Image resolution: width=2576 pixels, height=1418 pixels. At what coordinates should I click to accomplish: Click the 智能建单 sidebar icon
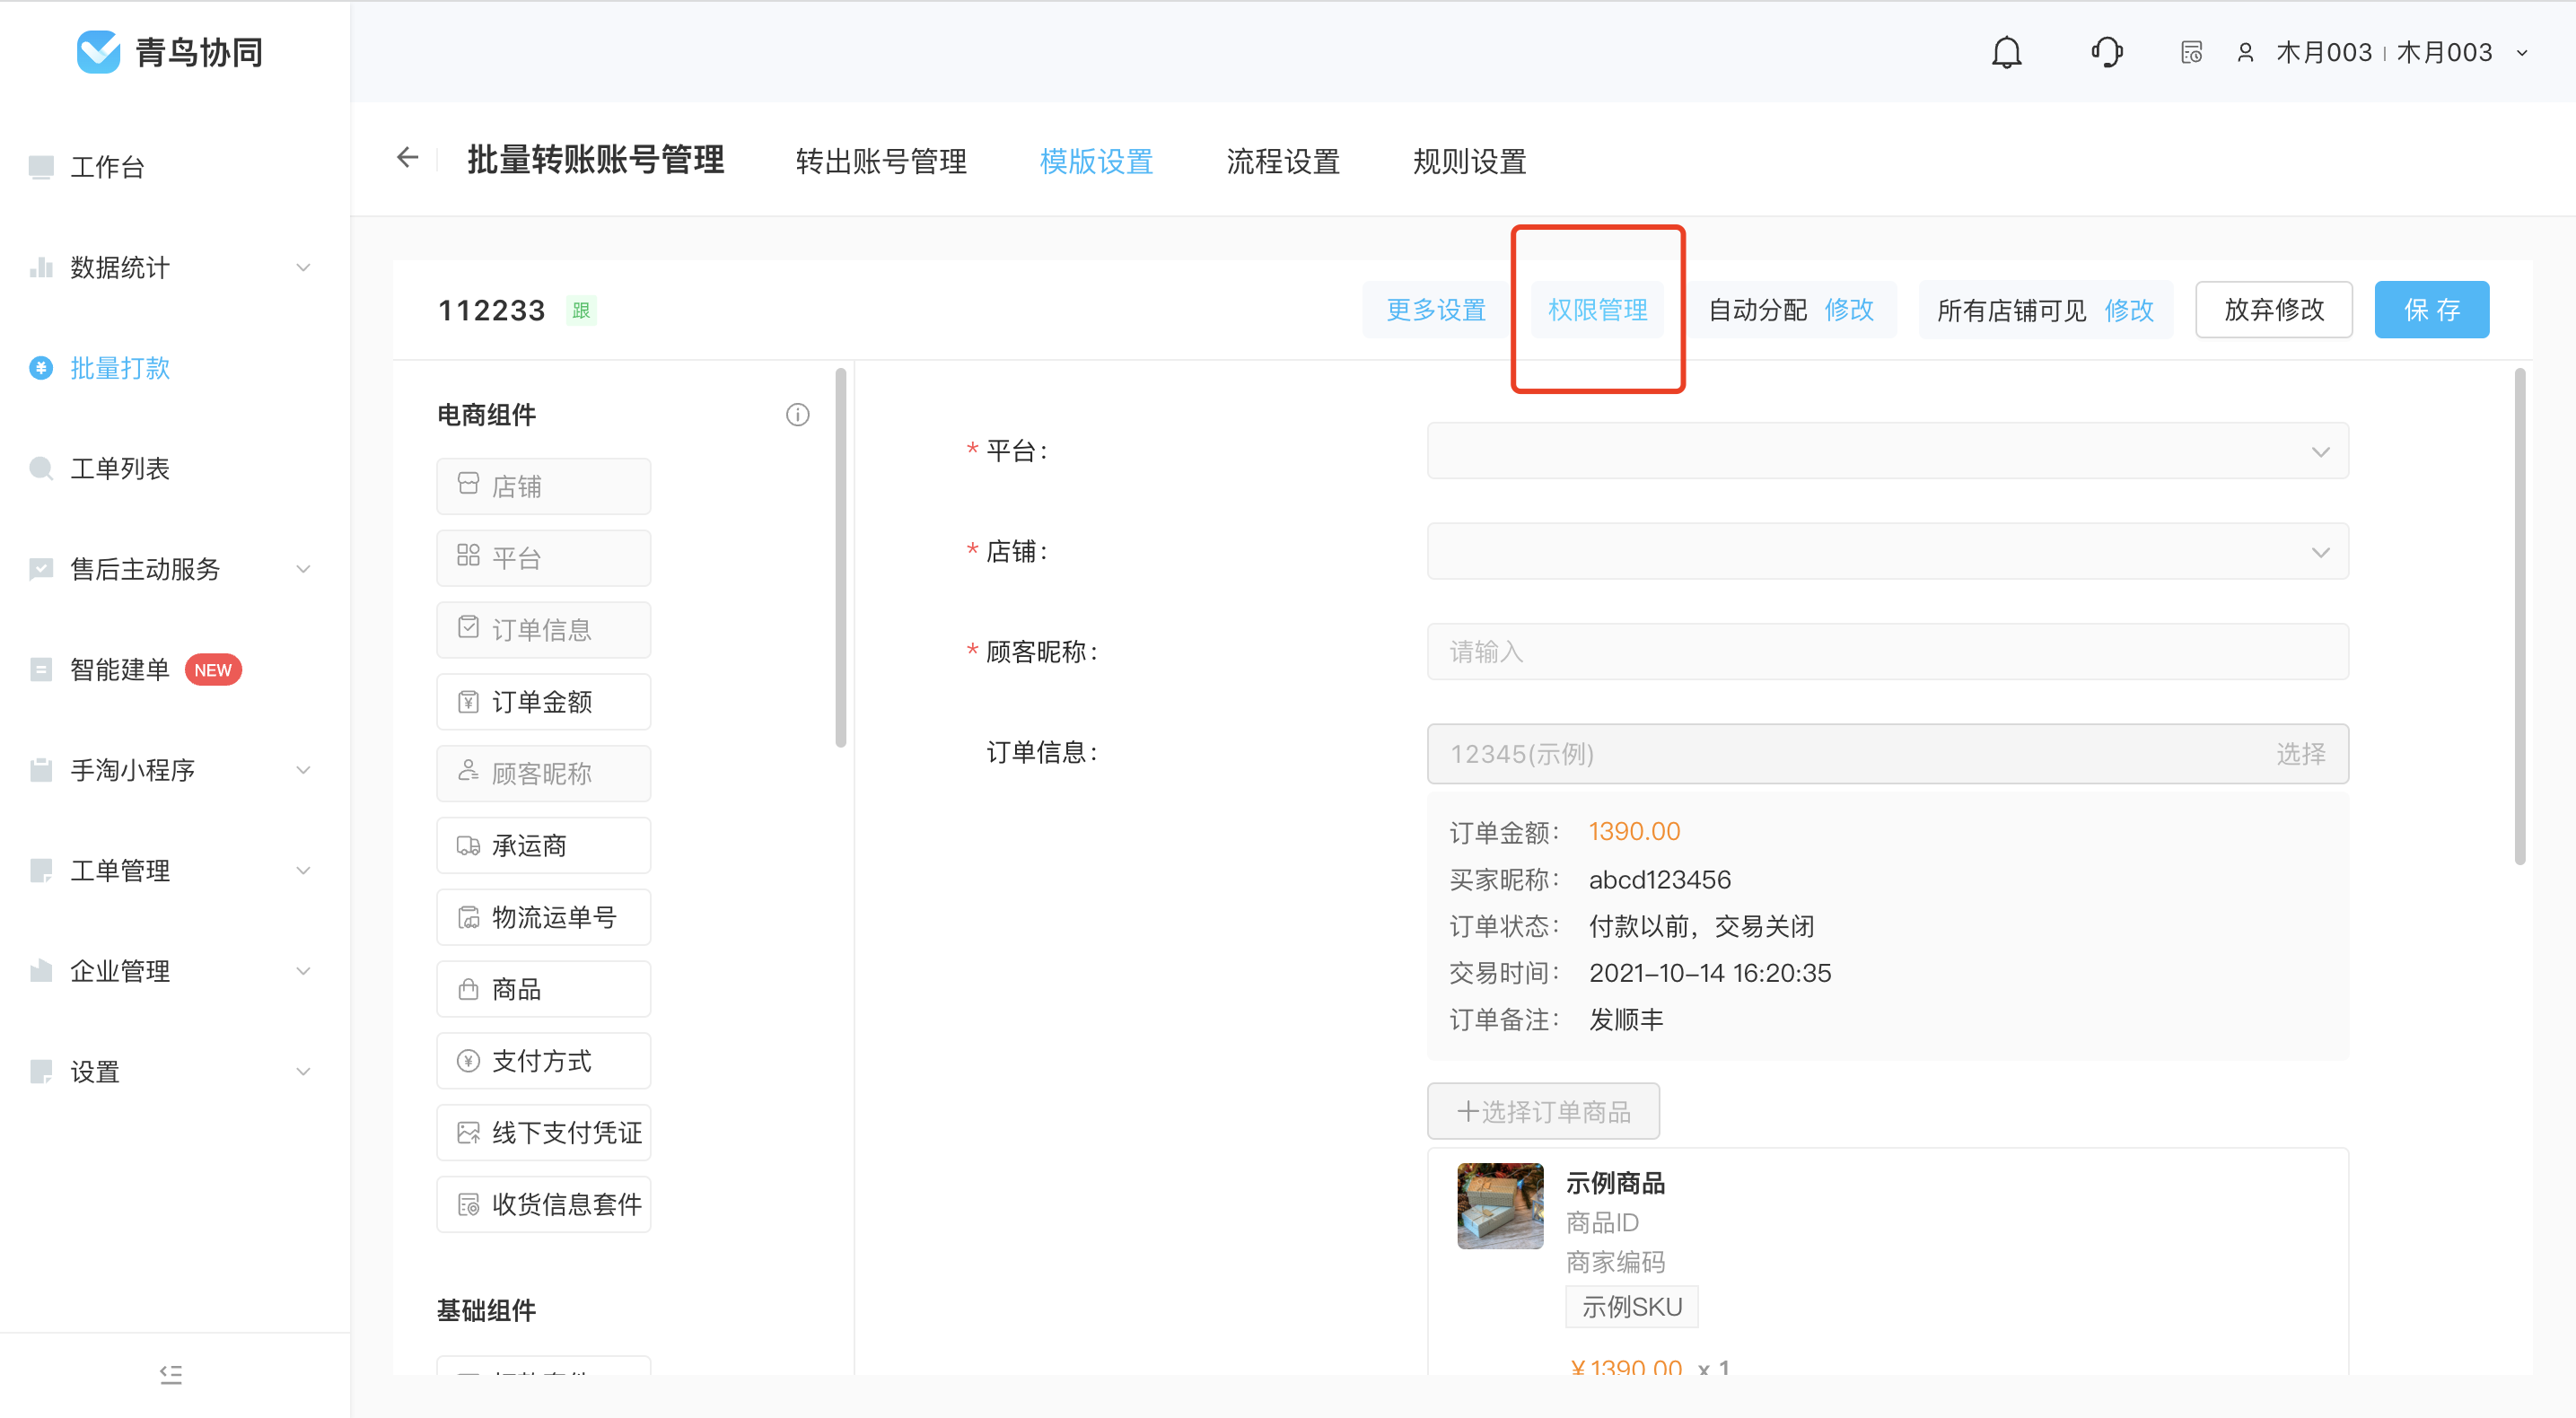(x=41, y=669)
